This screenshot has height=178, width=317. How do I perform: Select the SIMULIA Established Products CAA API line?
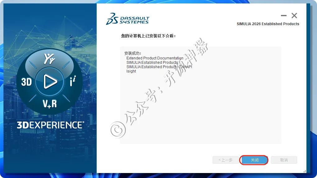(159, 67)
